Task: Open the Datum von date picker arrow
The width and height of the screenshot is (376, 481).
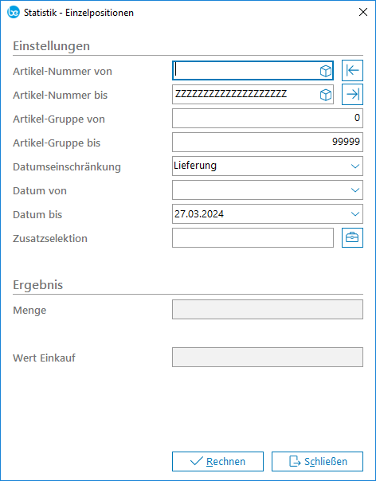Action: tap(355, 190)
